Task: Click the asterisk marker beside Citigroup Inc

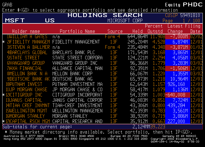Action: [x=4, y=95]
